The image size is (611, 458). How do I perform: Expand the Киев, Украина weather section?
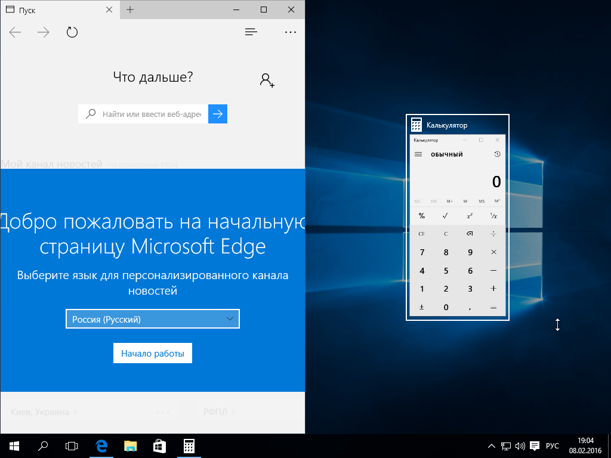coord(44,411)
